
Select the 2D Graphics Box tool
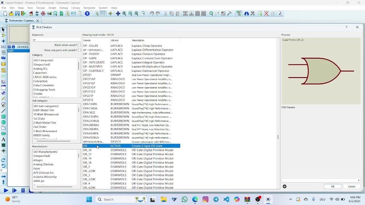point(3,116)
